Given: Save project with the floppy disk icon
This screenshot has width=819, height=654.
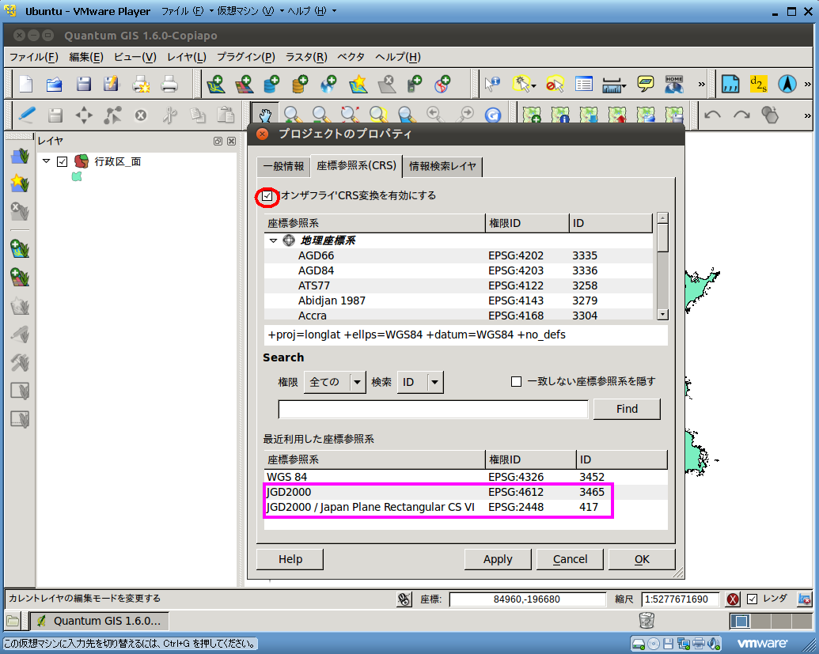Looking at the screenshot, I should point(84,84).
